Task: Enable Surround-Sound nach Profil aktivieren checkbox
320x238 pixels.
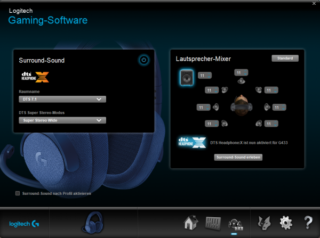Action: (18, 193)
